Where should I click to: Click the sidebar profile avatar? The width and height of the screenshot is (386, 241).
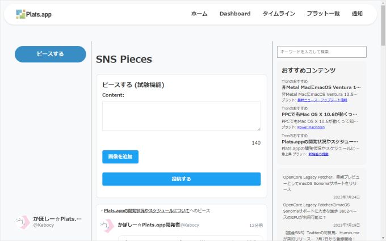pyautogui.click(x=23, y=222)
